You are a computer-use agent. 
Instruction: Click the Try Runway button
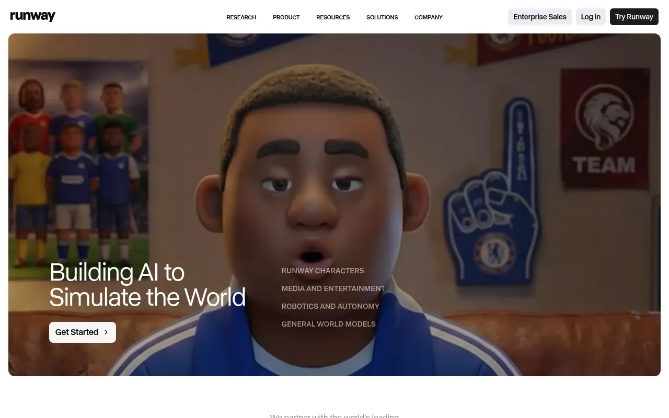tap(633, 17)
